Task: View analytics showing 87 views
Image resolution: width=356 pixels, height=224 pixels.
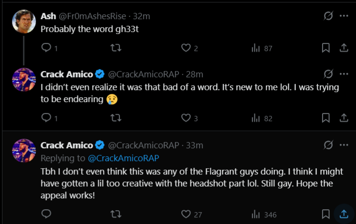Action: tap(256, 48)
